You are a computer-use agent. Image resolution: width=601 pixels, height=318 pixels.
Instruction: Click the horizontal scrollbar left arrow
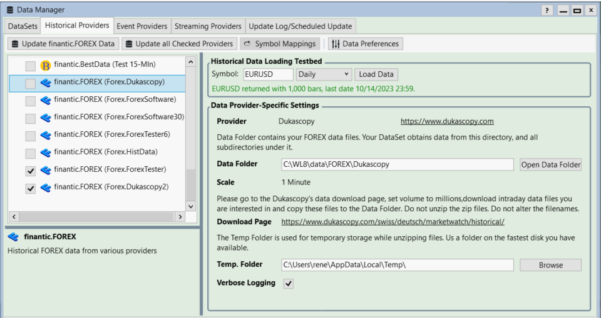(14, 217)
